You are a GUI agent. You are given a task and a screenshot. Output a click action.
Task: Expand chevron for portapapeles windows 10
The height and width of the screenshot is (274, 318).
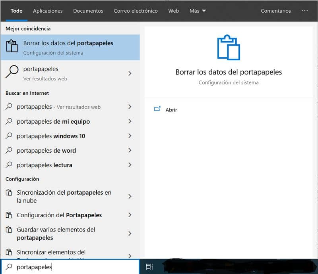130,136
